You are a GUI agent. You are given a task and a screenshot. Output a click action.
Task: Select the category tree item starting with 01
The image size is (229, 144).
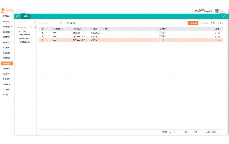click(25, 35)
